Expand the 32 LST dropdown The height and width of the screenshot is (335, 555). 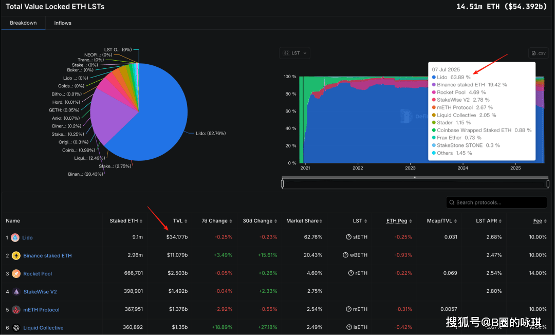coord(295,53)
